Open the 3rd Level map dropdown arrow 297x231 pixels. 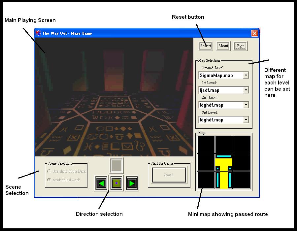pyautogui.click(x=246, y=120)
